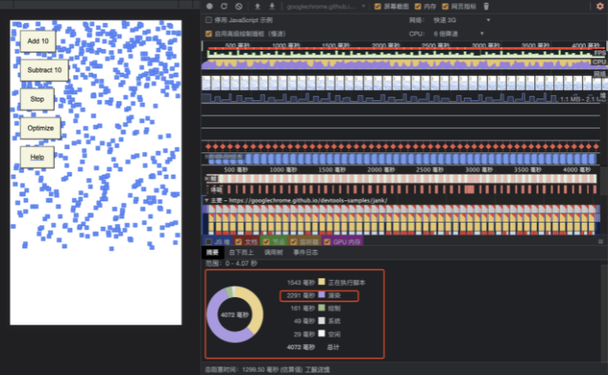Click the CPU overview track label
This screenshot has width=608, height=375.
(x=599, y=62)
